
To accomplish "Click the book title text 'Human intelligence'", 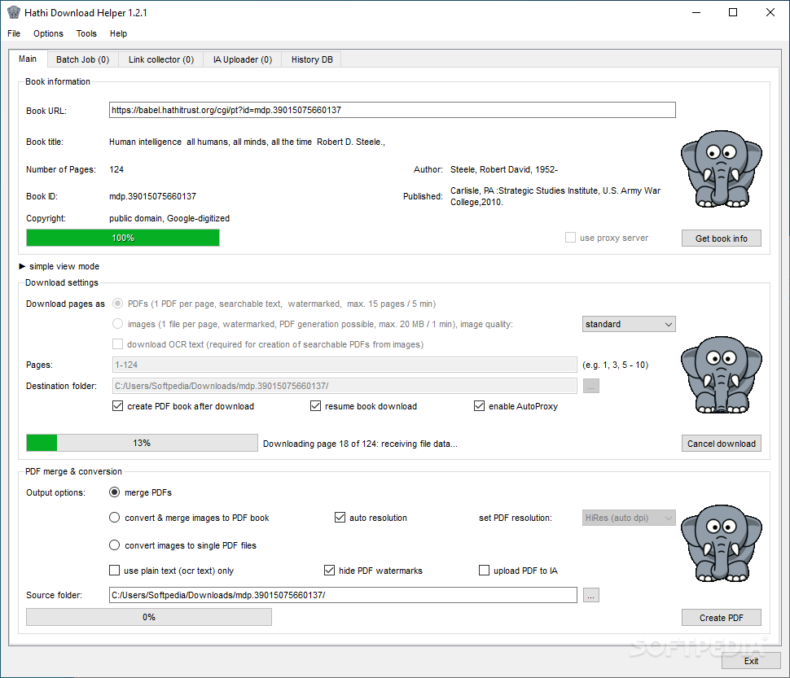I will click(x=145, y=142).
